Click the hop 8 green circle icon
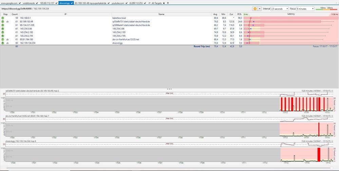The width and height of the screenshot is (339, 171). click(x=3, y=43)
